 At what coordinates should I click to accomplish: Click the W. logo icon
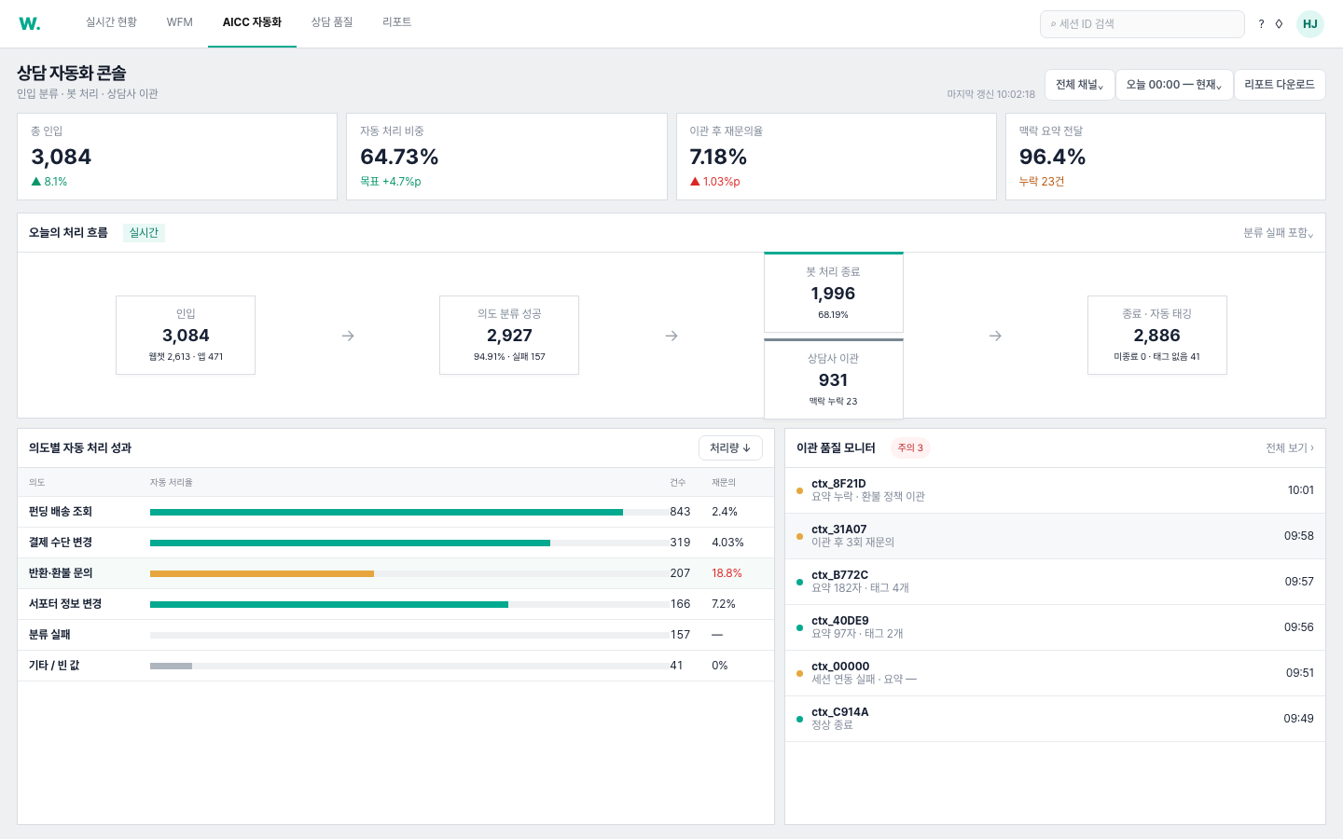[30, 24]
